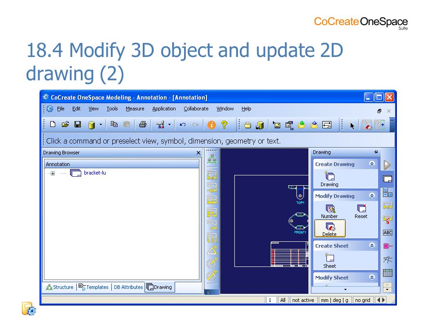Expand the vertical toolbar overflow chevron at the bottom
431x323 pixels.
pyautogui.click(x=208, y=292)
